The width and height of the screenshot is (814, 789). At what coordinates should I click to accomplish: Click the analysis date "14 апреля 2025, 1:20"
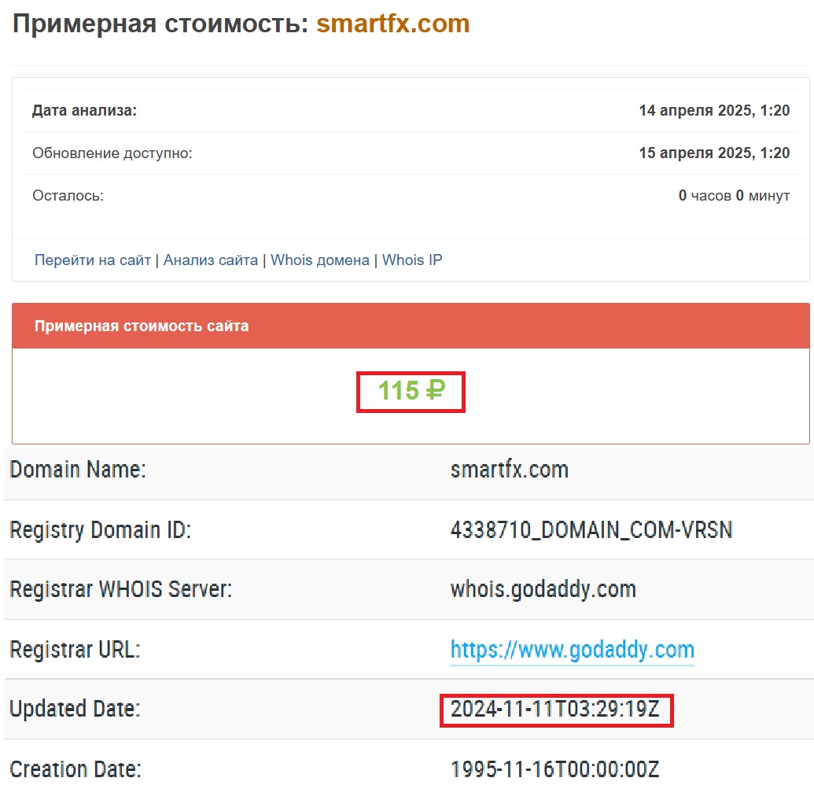point(714,111)
